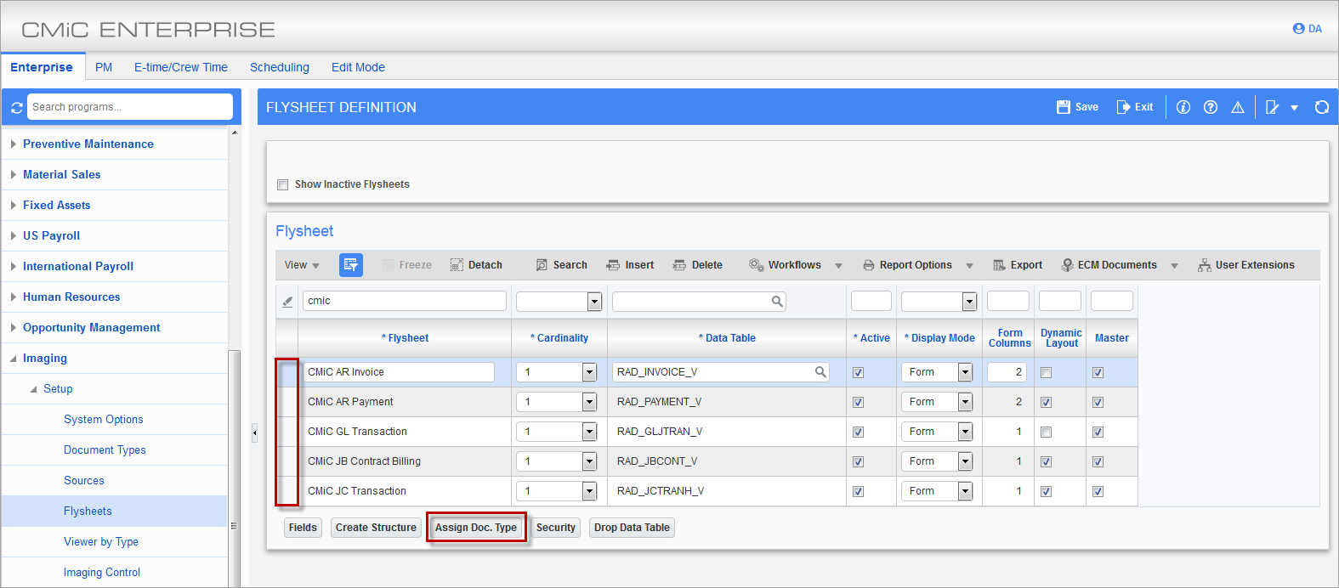Toggle Master checkbox for CMiC AR Payment
1339x588 pixels.
pyautogui.click(x=1098, y=402)
